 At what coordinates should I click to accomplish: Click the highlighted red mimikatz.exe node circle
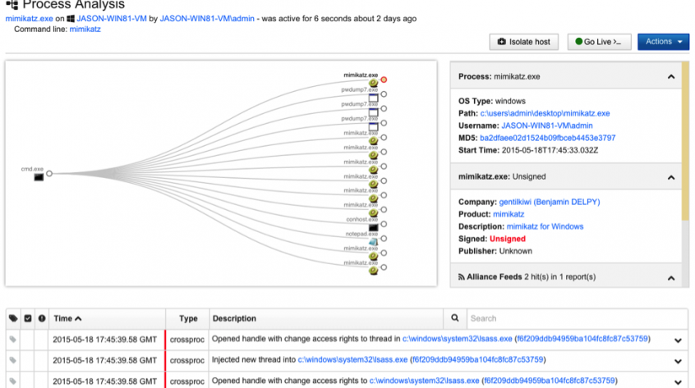tap(384, 80)
